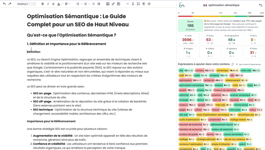Copy the expressions list with the copy icon
The height and width of the screenshot is (150, 265).
[233, 64]
